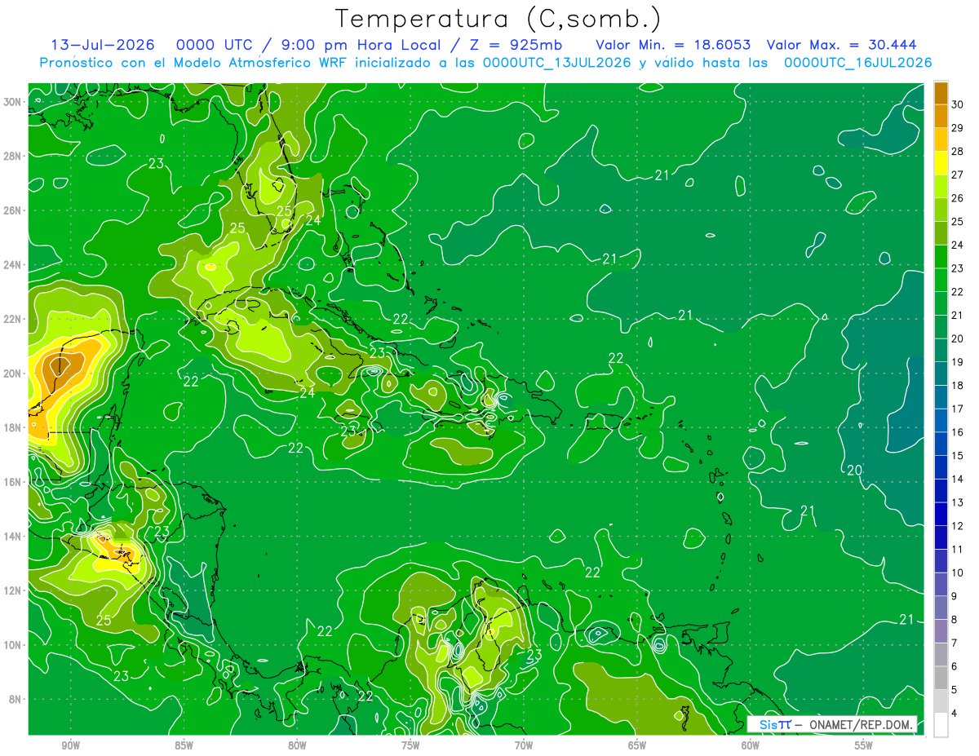
Task: Click the longitude axis label "75W"
Action: point(410,745)
